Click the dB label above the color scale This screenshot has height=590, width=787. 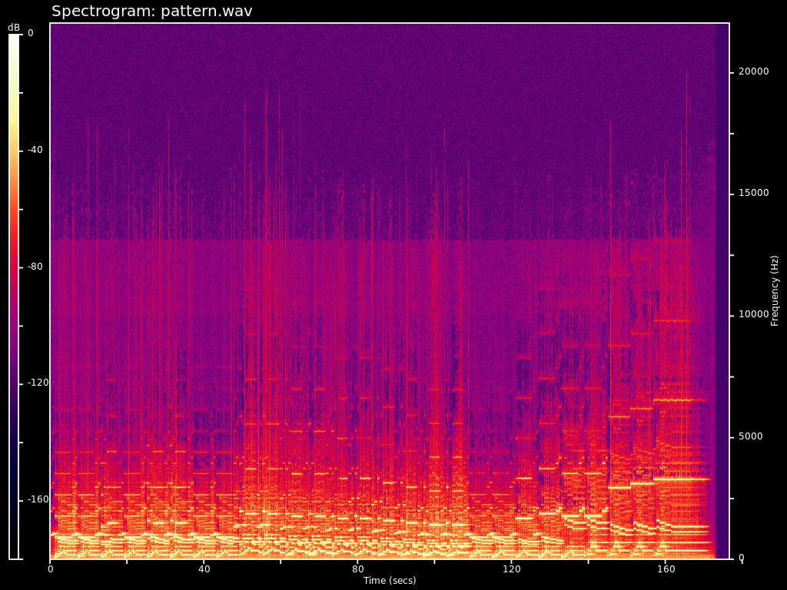[x=14, y=28]
